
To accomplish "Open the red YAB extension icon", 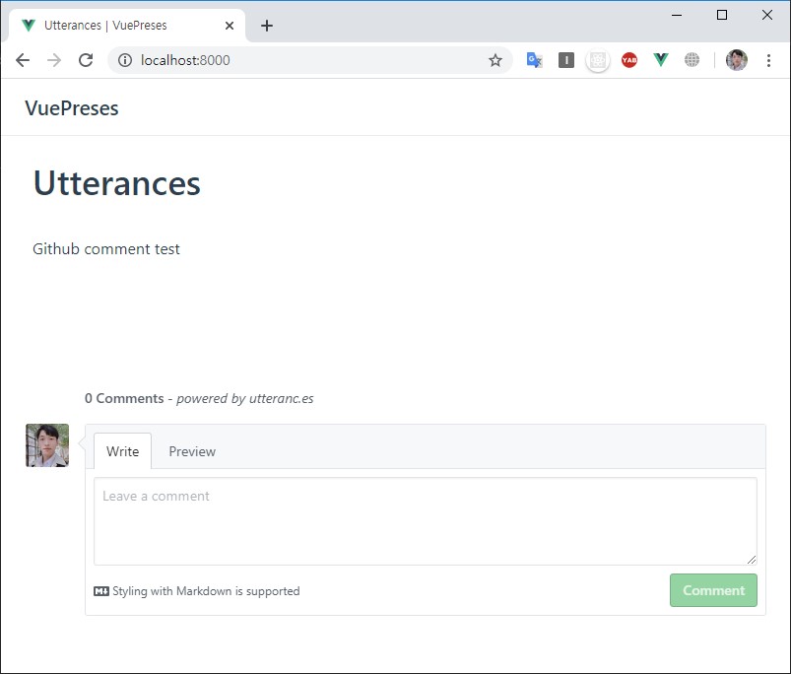I will click(x=629, y=60).
